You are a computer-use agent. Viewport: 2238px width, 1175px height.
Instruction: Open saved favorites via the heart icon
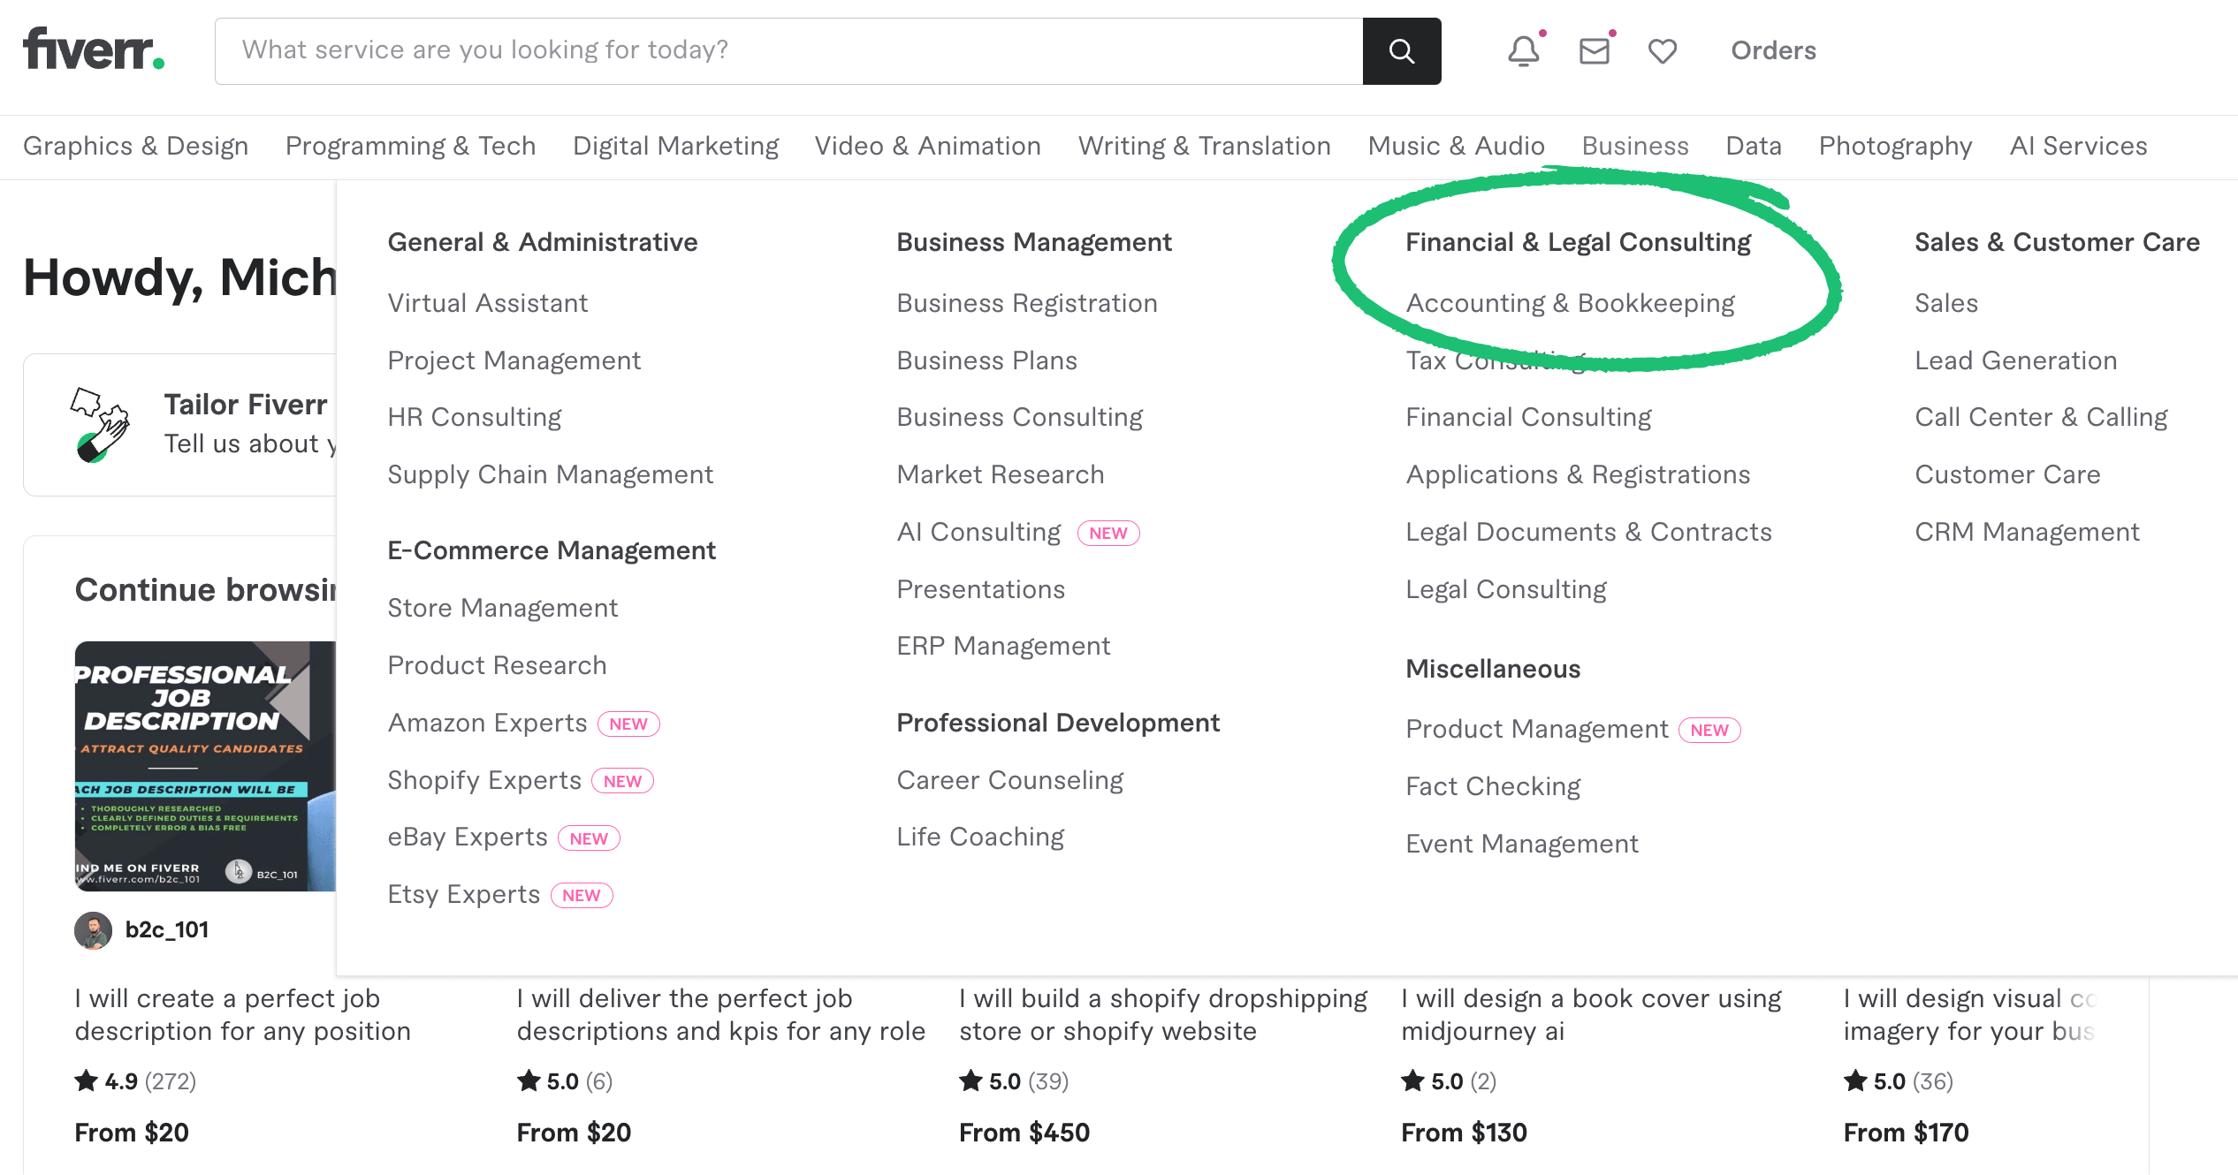[x=1663, y=50]
